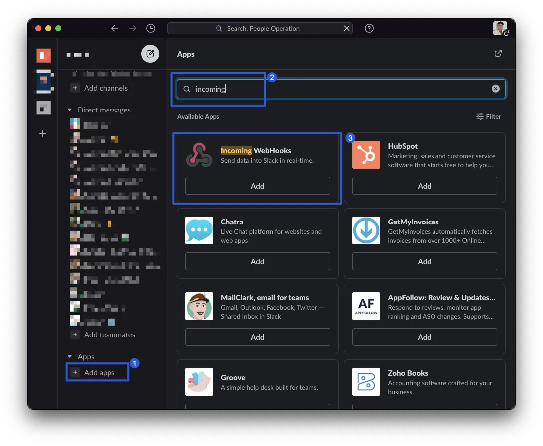The width and height of the screenshot is (543, 446).
Task: Add the Chatra app
Action: click(x=257, y=261)
